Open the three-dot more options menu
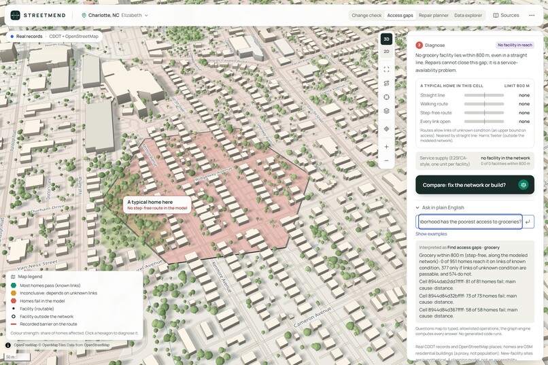This screenshot has width=548, height=365. (532, 16)
